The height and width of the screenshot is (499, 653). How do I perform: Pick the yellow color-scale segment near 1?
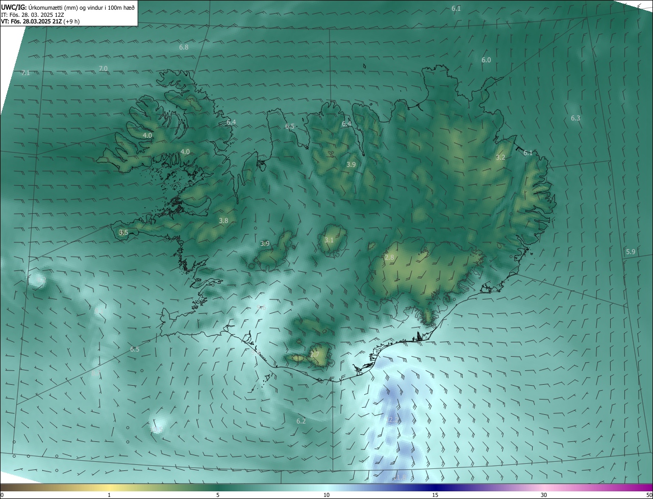110,487
